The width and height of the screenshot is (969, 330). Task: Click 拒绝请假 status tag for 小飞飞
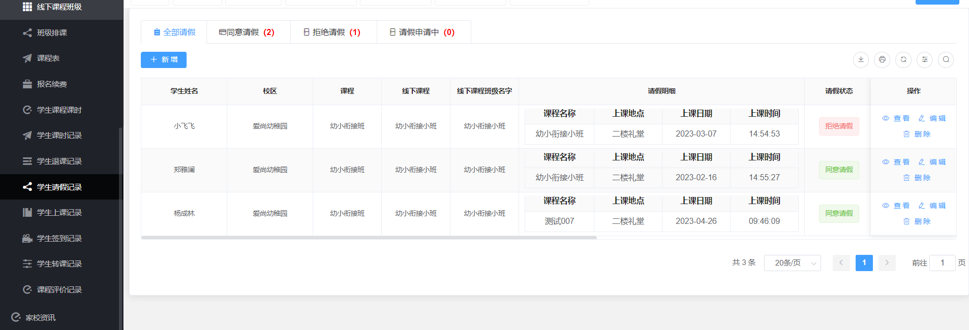tap(839, 126)
